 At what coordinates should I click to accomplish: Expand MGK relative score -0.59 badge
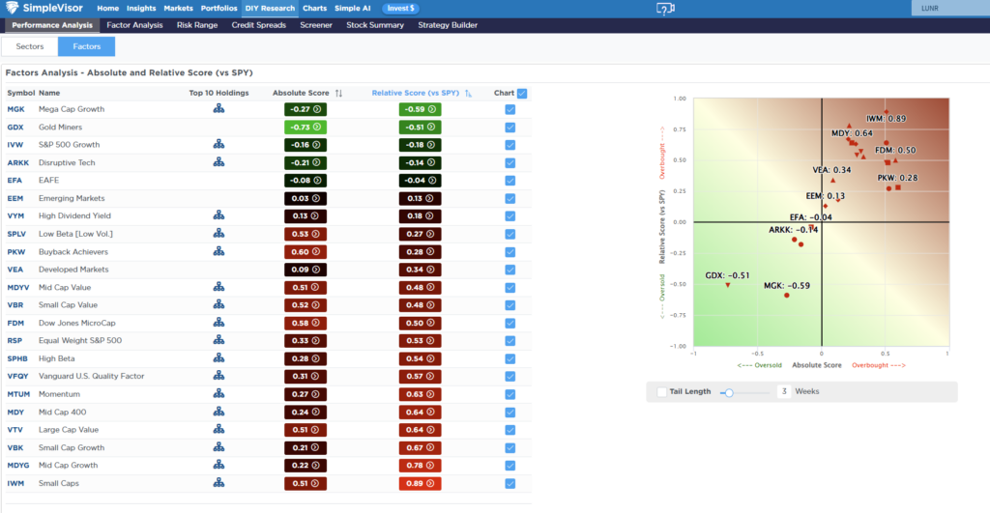(x=420, y=109)
